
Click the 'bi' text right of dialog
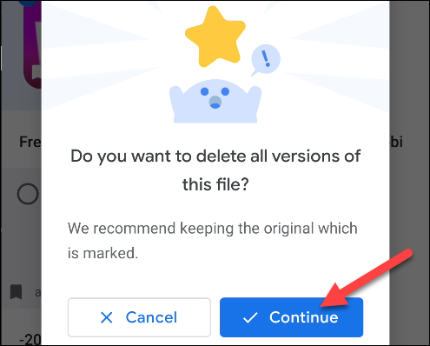tap(396, 142)
